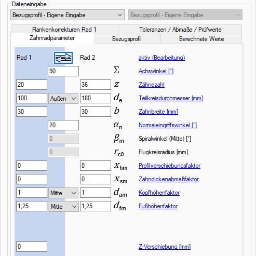The image size is (256, 256).
Task: Click the aktiv (Bearbeitung) link
Action: pyautogui.click(x=161, y=58)
